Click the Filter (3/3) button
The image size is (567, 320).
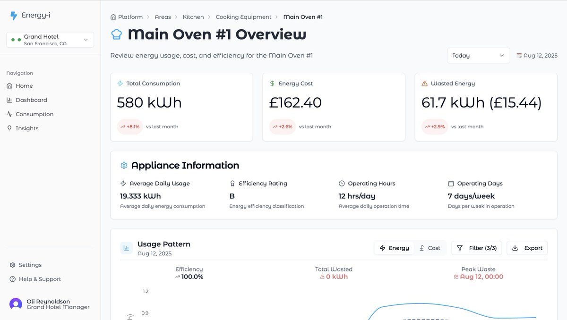click(477, 248)
